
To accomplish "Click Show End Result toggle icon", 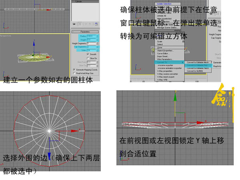I will pyautogui.click(x=80, y=24).
